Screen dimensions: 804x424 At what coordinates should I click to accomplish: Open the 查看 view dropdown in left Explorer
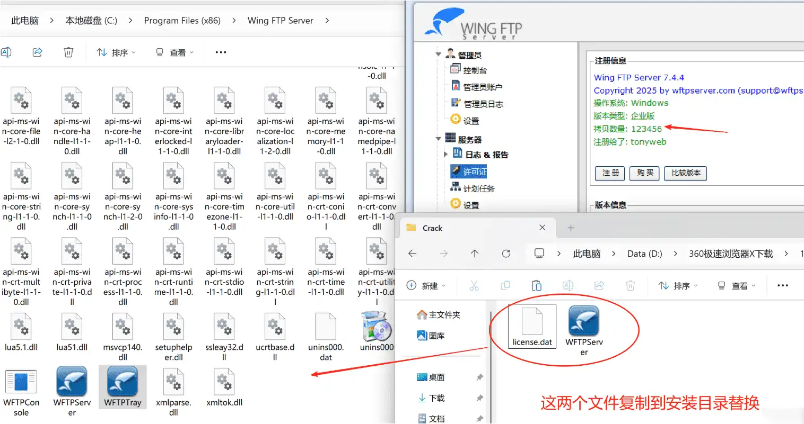(174, 52)
